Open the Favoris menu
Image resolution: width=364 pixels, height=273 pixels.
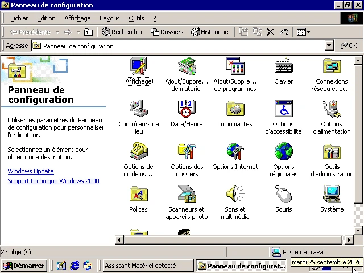click(110, 18)
